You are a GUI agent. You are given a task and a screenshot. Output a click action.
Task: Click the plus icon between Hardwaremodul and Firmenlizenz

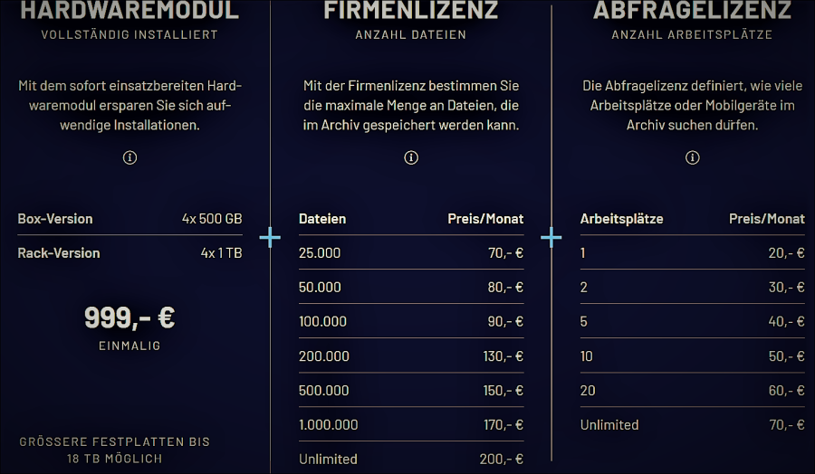tap(270, 237)
